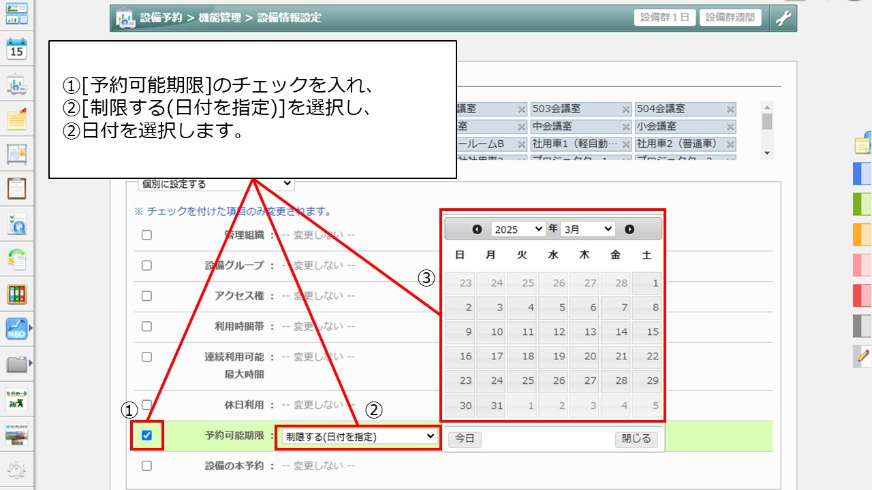Click the 今日 button

click(465, 439)
